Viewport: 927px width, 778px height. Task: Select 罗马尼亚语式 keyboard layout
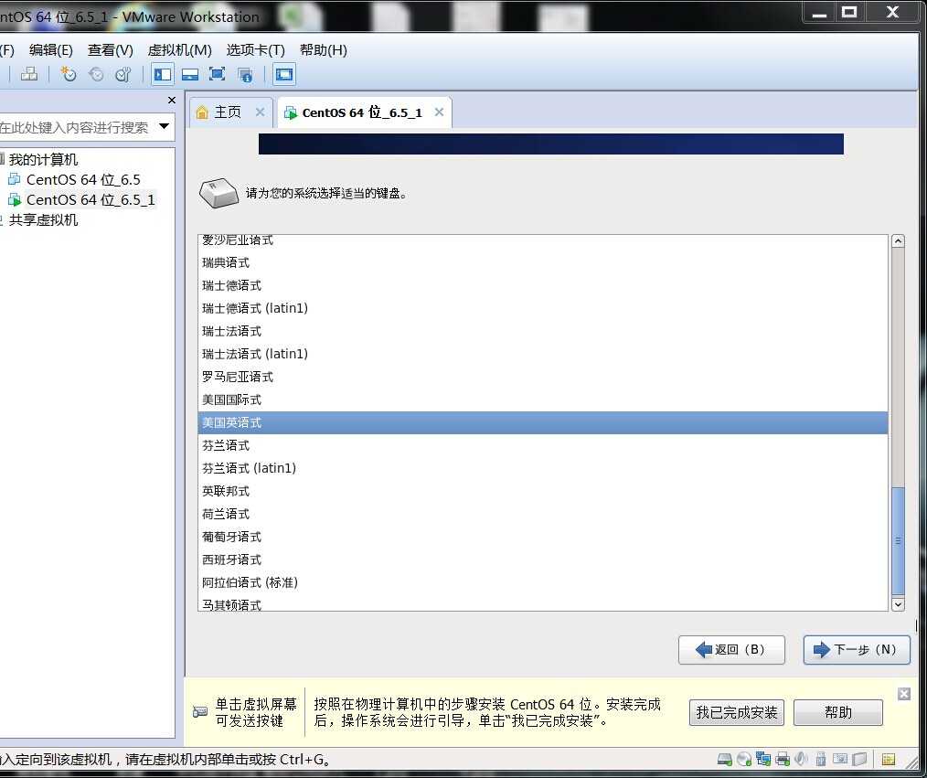coord(543,377)
